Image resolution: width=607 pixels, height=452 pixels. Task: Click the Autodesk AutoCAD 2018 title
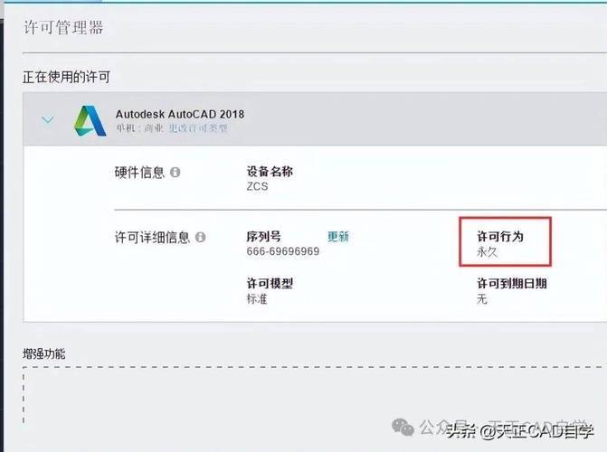pyautogui.click(x=180, y=114)
